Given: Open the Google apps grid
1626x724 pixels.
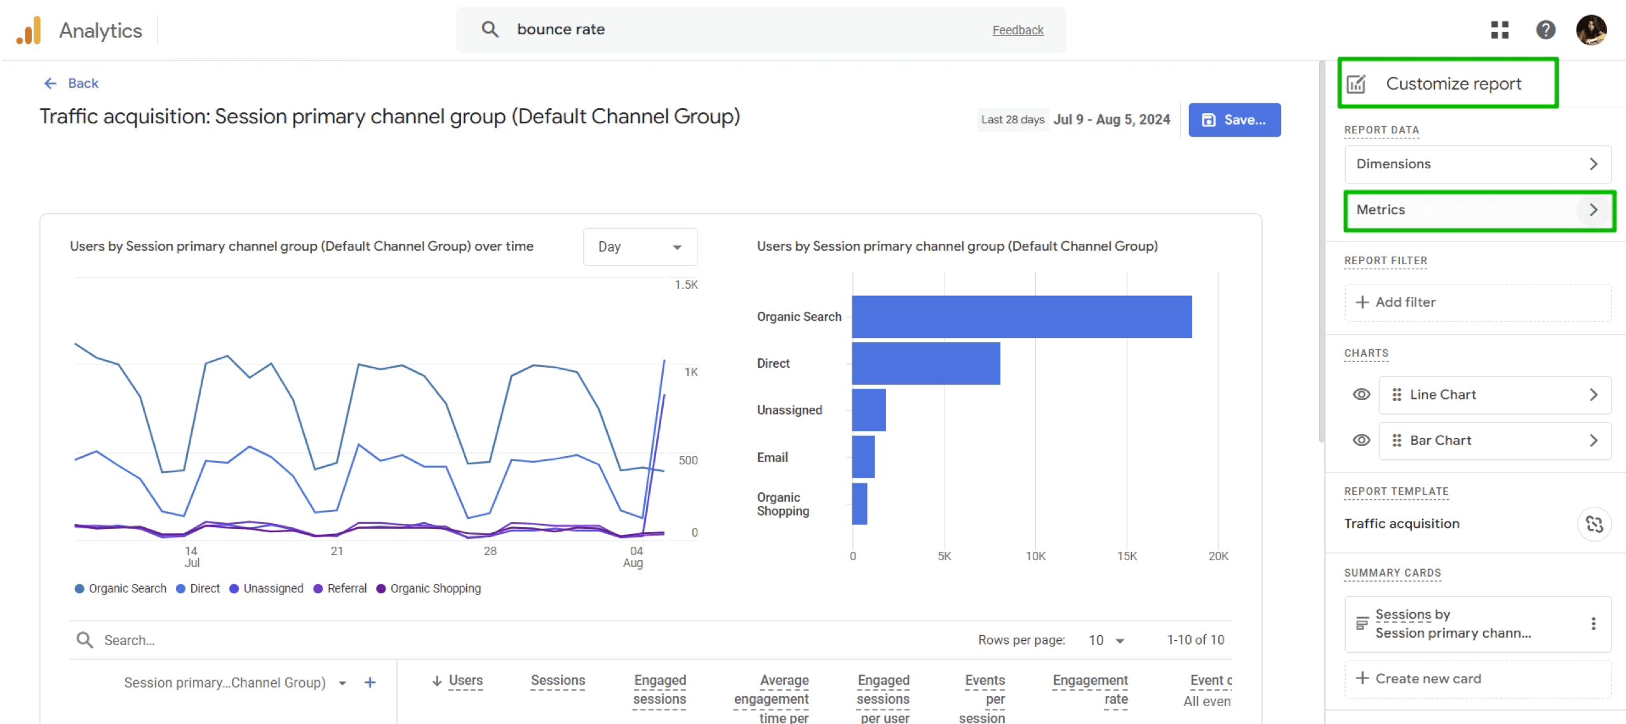Looking at the screenshot, I should click(x=1500, y=30).
